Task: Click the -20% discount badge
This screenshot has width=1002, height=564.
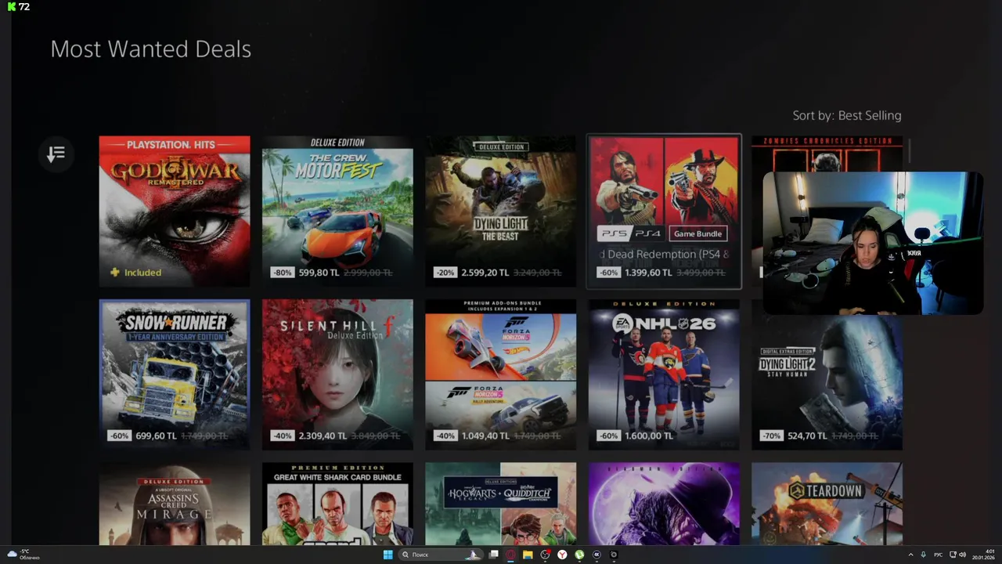Action: pyautogui.click(x=445, y=273)
